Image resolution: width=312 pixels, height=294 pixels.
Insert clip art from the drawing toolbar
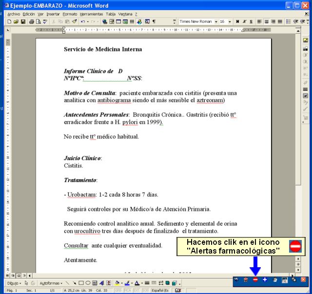click(109, 283)
